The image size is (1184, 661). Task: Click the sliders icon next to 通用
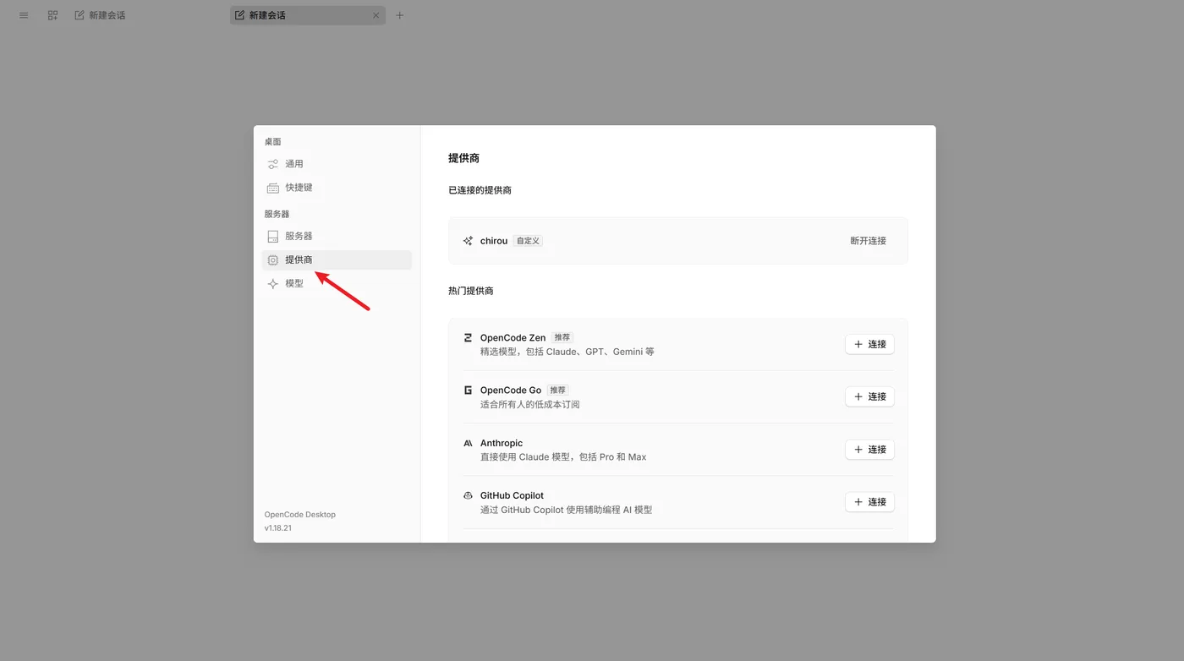pyautogui.click(x=272, y=164)
